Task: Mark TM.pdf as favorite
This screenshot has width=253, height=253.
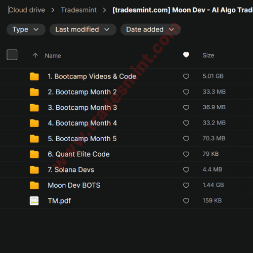Action: [186, 201]
